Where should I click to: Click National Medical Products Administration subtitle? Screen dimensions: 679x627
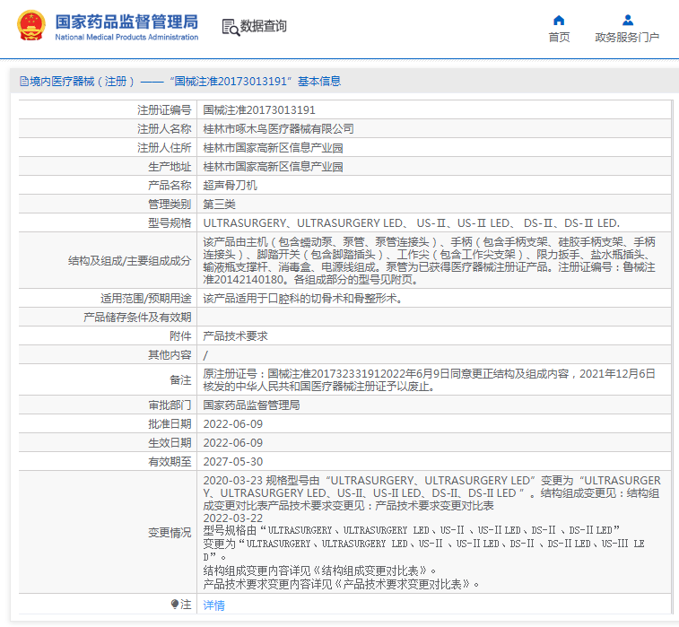coord(126,38)
